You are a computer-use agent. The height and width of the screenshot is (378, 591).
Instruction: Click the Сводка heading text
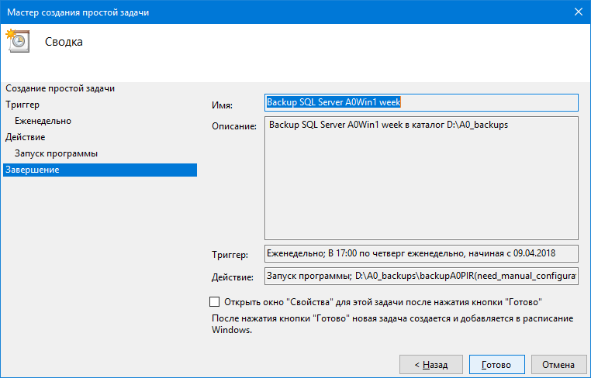(x=64, y=41)
